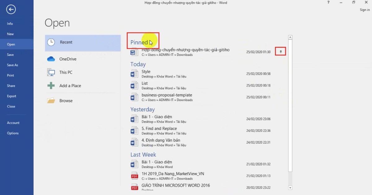Open Word Options
This screenshot has width=372, height=195.
[13, 133]
